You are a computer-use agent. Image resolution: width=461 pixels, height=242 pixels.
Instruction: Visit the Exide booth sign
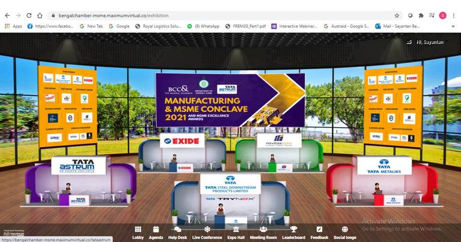[182, 140]
